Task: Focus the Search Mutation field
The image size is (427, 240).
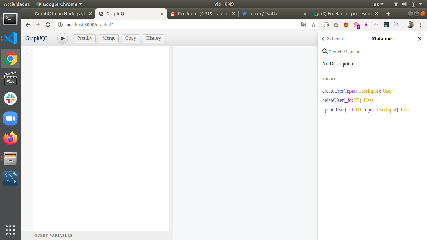Action: [x=375, y=52]
